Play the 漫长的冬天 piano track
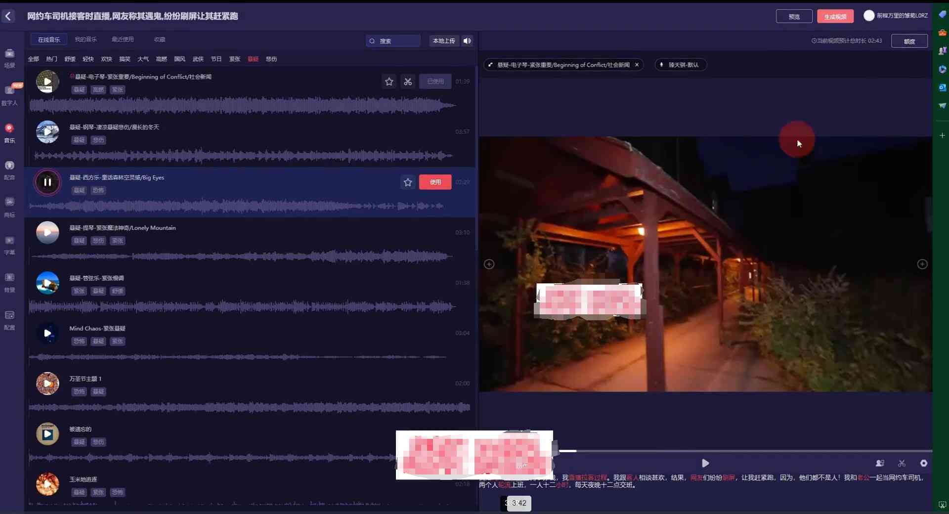The height and width of the screenshot is (514, 949). [47, 132]
